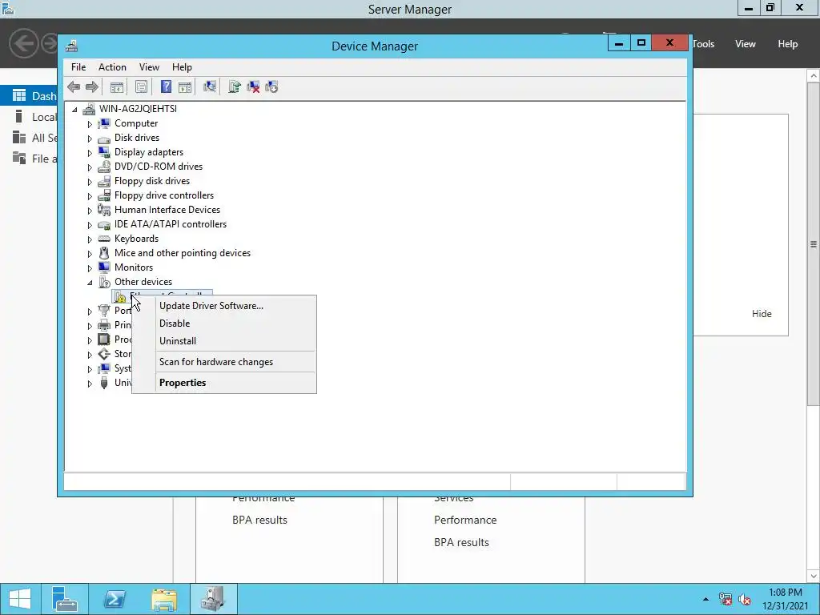Open the File menu in Device Manager
This screenshot has height=615, width=820.
click(x=78, y=67)
